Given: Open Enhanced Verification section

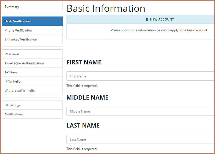Looking at the screenshot, I should tap(32, 39).
